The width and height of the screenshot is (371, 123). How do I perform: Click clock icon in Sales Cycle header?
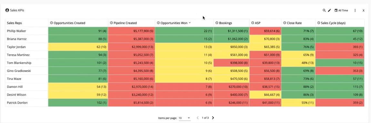319,23
